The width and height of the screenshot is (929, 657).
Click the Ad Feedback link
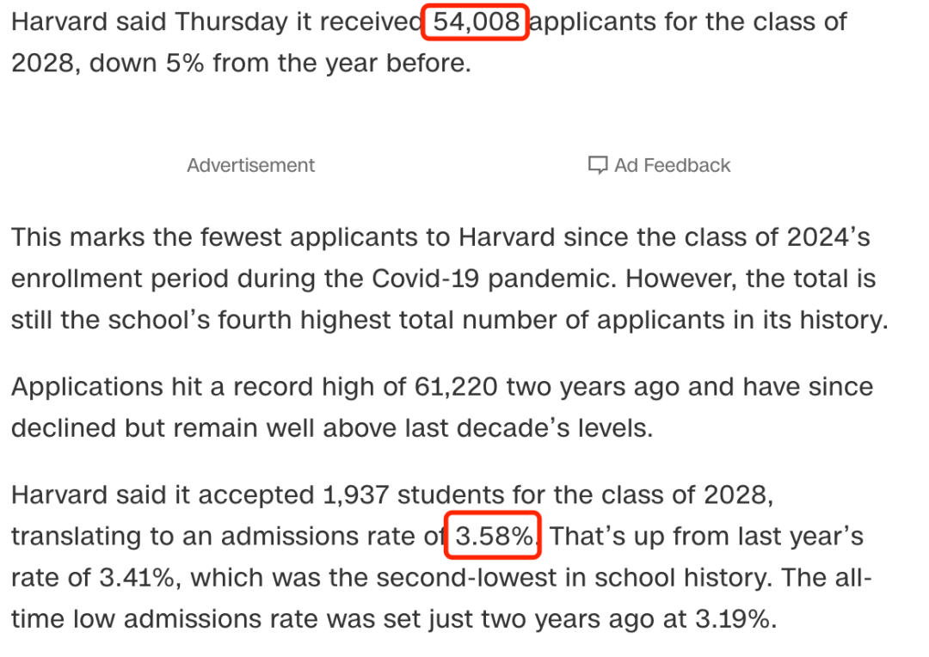659,165
